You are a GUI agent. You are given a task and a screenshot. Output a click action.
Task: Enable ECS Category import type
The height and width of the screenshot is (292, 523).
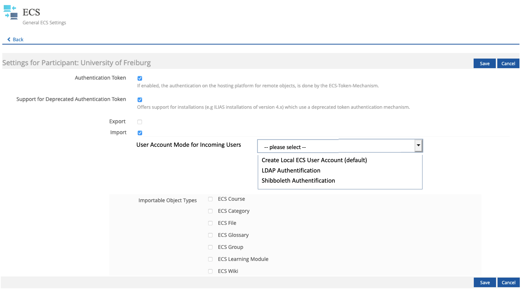tap(210, 211)
